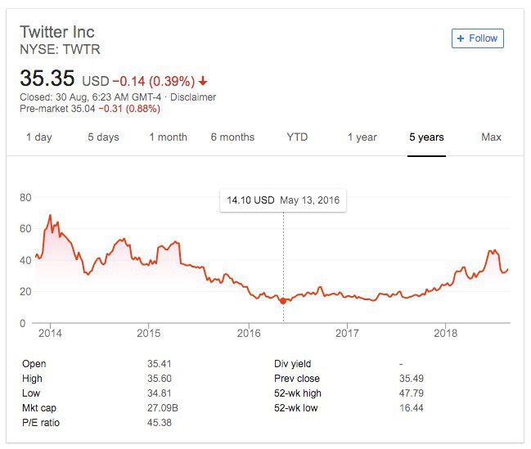
Task: Switch to the 5 days range
Action: click(103, 137)
